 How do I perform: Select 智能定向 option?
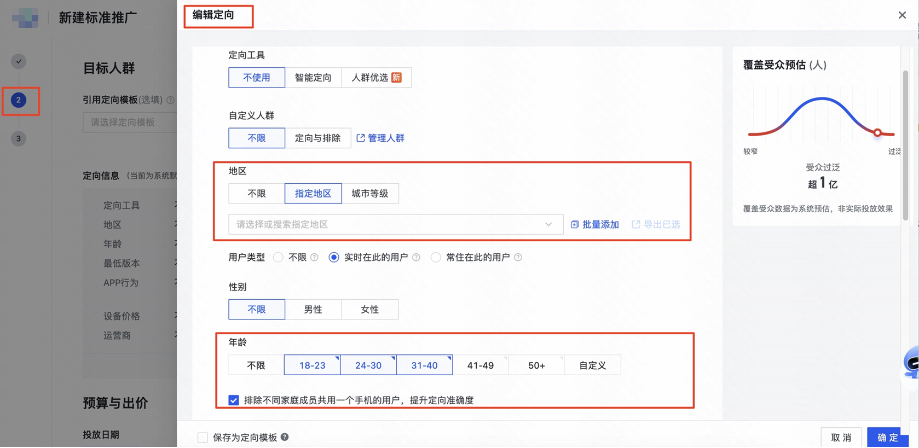(x=313, y=78)
